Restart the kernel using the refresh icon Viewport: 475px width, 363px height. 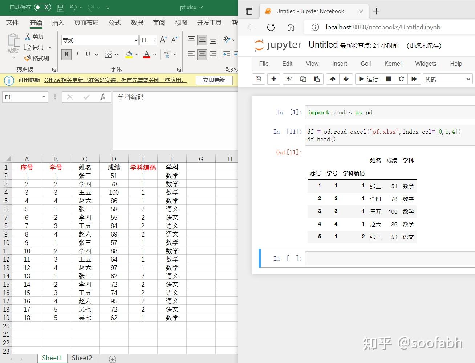[401, 79]
